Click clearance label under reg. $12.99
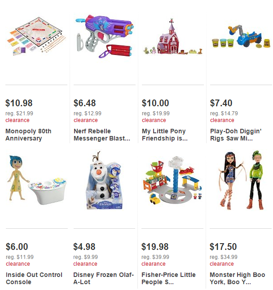Image resolution: width=273 pixels, height=290 pixels. pos(86,120)
